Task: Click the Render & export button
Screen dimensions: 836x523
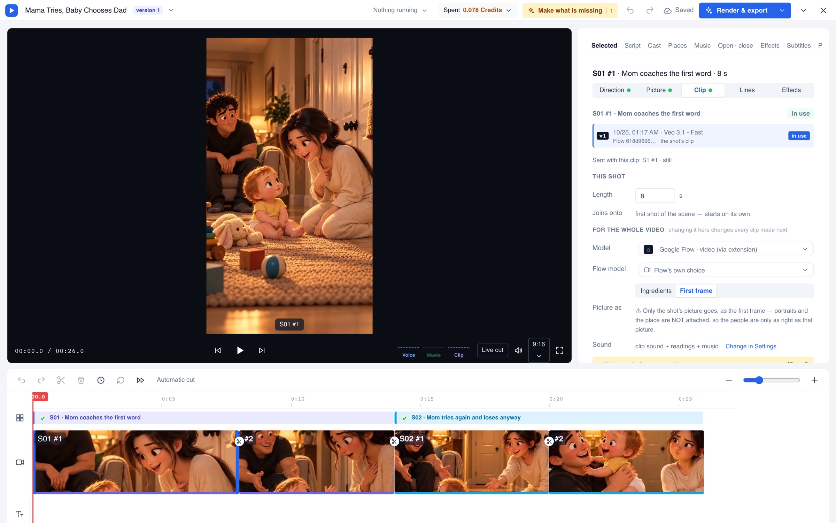Action: pos(737,10)
